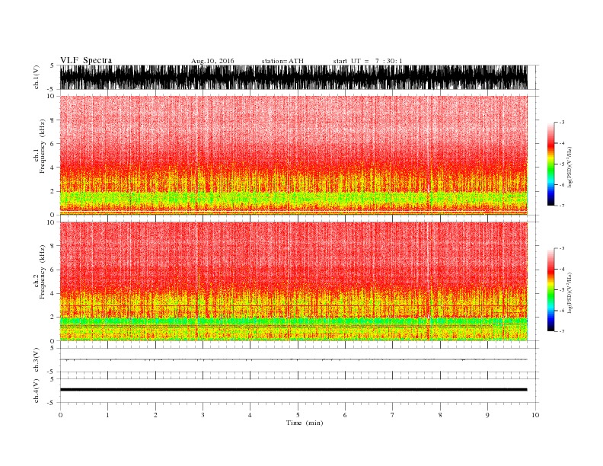The width and height of the screenshot is (603, 466).
Task: Select the "Aug.10, 2016" date text
Action: click(212, 61)
